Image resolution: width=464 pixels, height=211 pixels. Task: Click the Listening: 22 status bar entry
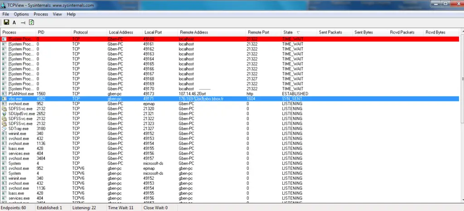click(84, 208)
